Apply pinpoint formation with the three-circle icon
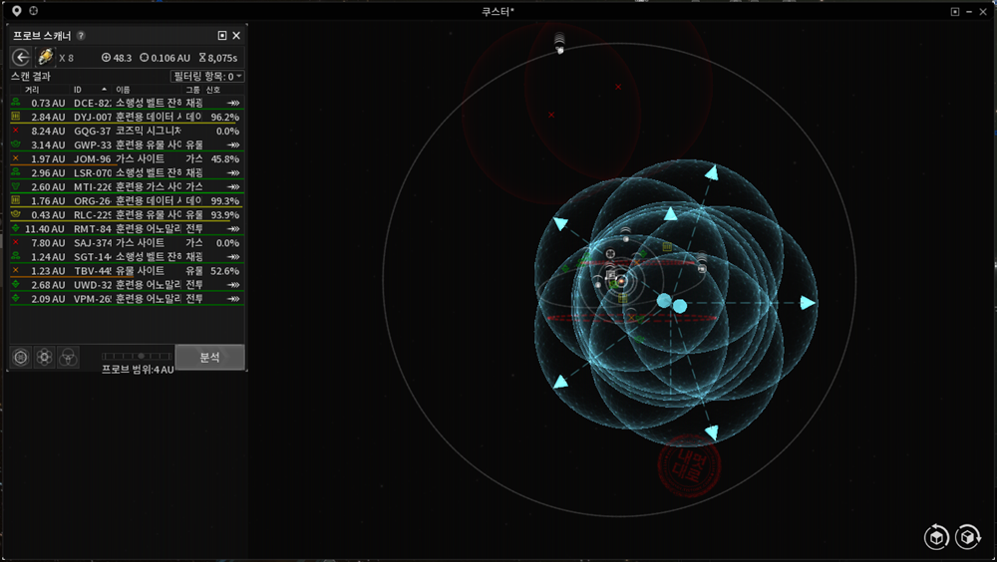The height and width of the screenshot is (562, 997). [x=68, y=358]
